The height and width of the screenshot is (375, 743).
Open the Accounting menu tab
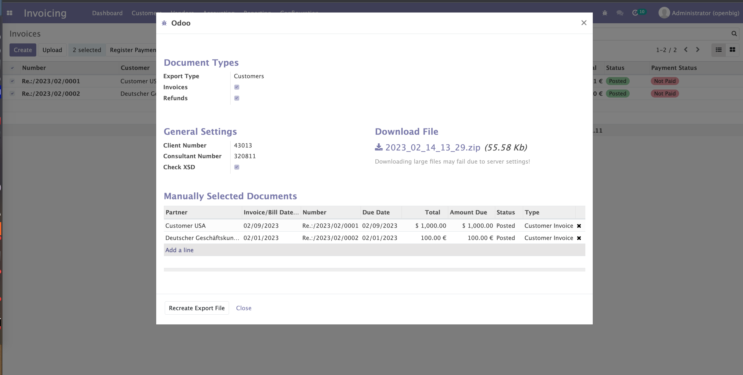coord(218,13)
